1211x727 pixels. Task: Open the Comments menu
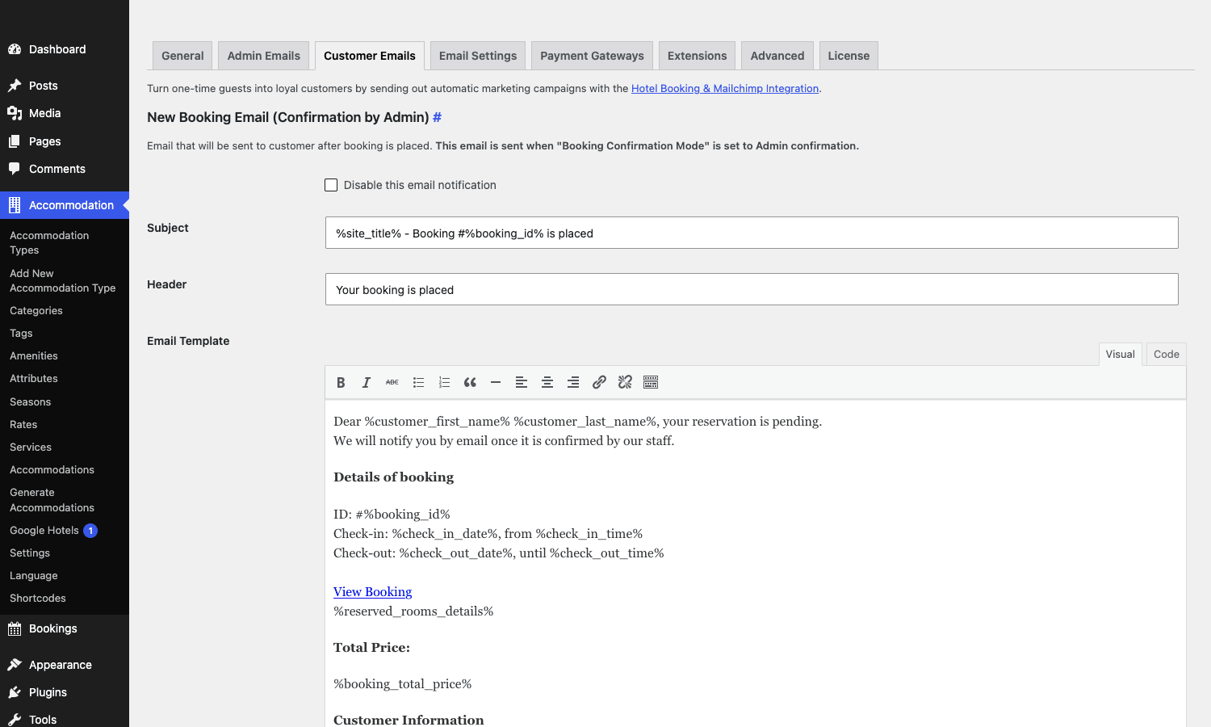tap(65, 169)
